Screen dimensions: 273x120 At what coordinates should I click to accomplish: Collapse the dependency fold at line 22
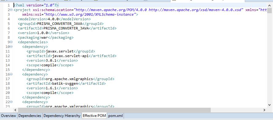tap(11, 102)
